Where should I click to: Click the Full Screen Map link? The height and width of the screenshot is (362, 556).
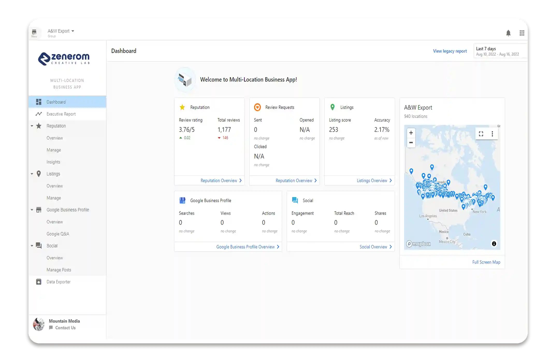(486, 262)
